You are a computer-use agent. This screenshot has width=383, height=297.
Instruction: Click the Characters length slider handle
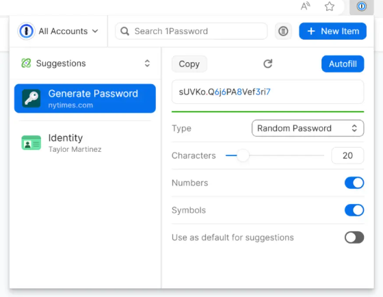pyautogui.click(x=243, y=155)
